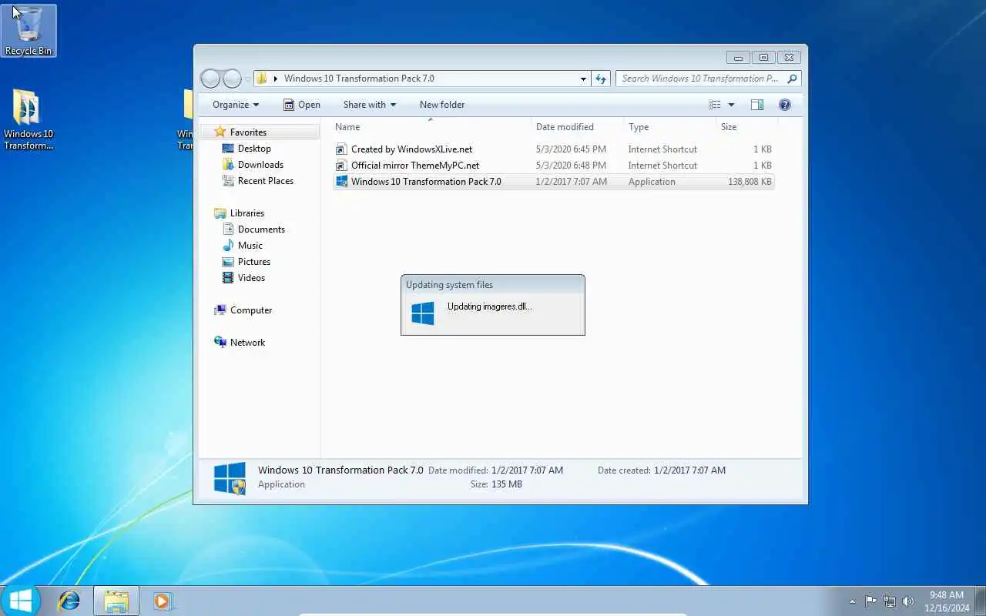Click the change view icon
This screenshot has width=986, height=616.
(x=715, y=105)
